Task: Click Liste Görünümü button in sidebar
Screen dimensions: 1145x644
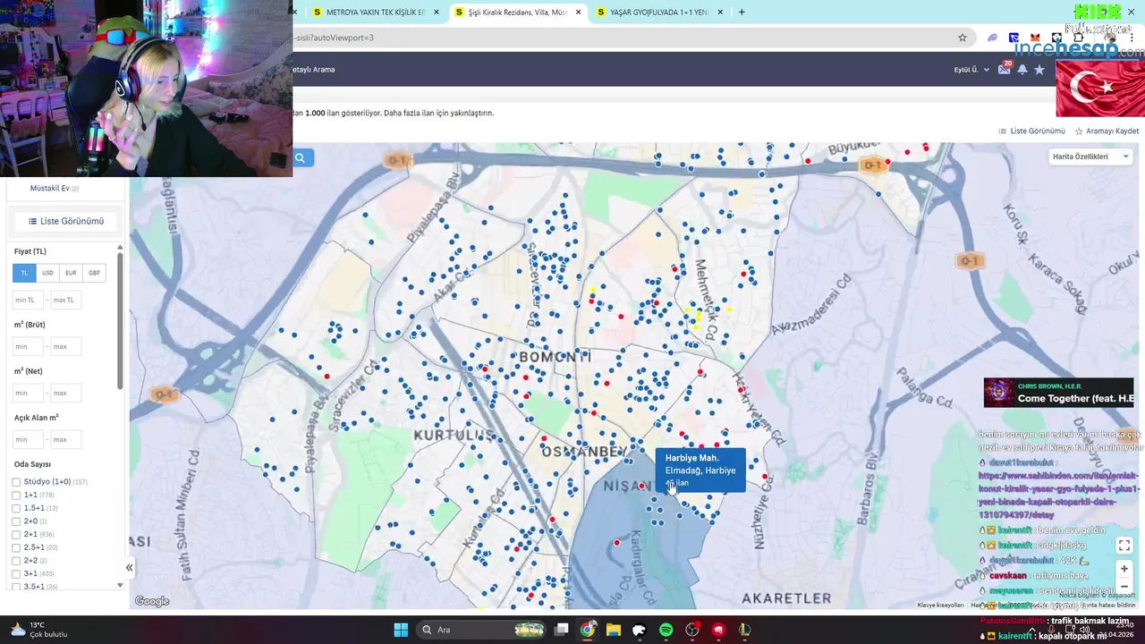Action: pos(66,221)
